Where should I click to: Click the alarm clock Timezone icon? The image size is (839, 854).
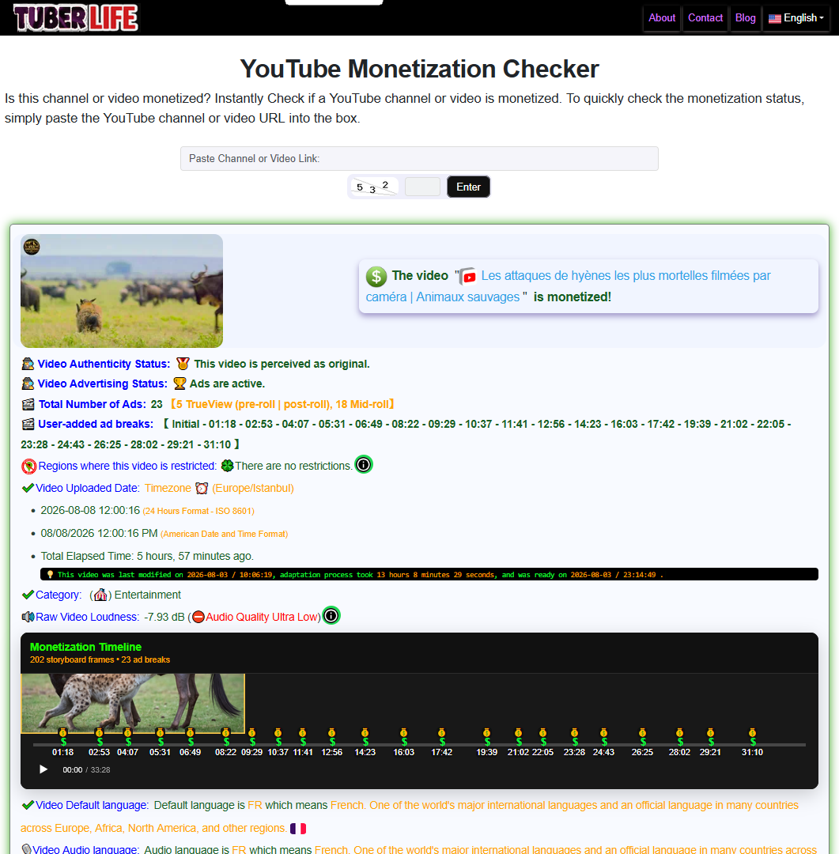(x=202, y=488)
